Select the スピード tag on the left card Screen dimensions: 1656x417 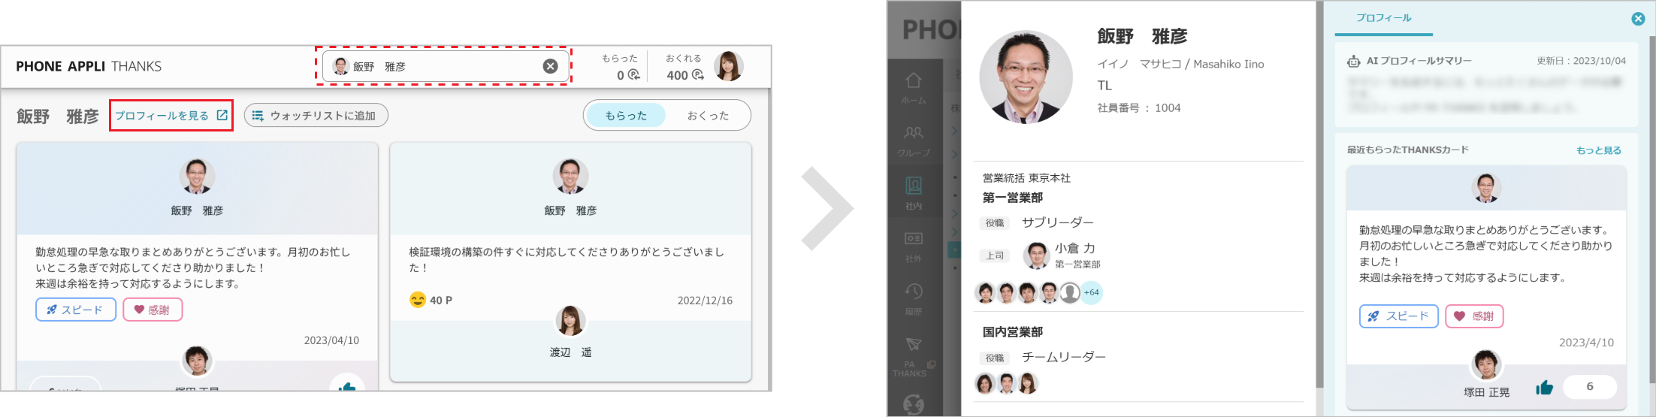coord(76,310)
